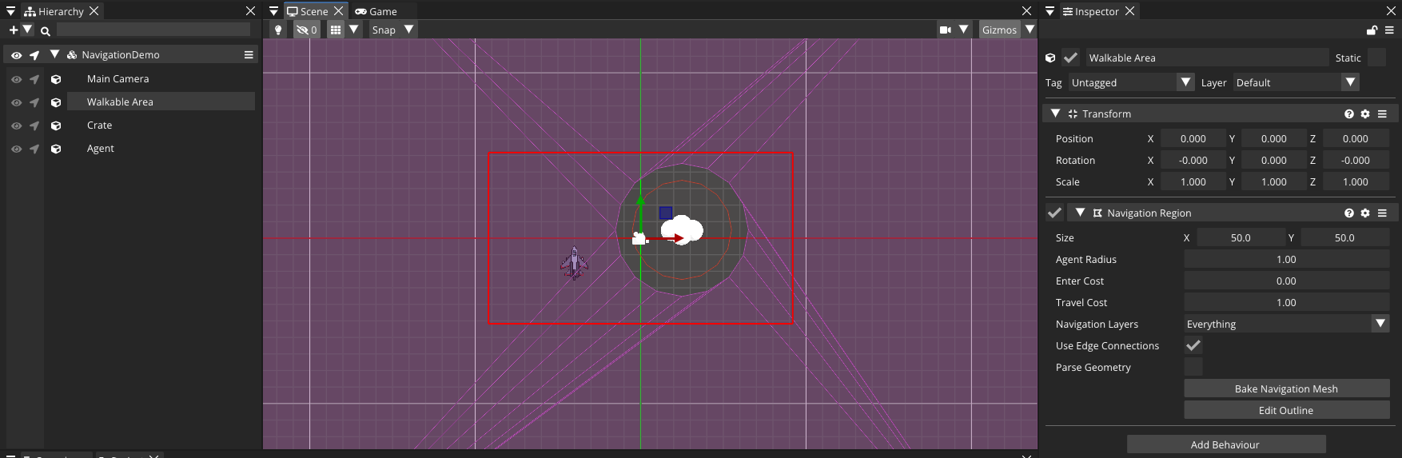Click the Crate cube icon
Image resolution: width=1402 pixels, height=458 pixels.
pyautogui.click(x=56, y=125)
